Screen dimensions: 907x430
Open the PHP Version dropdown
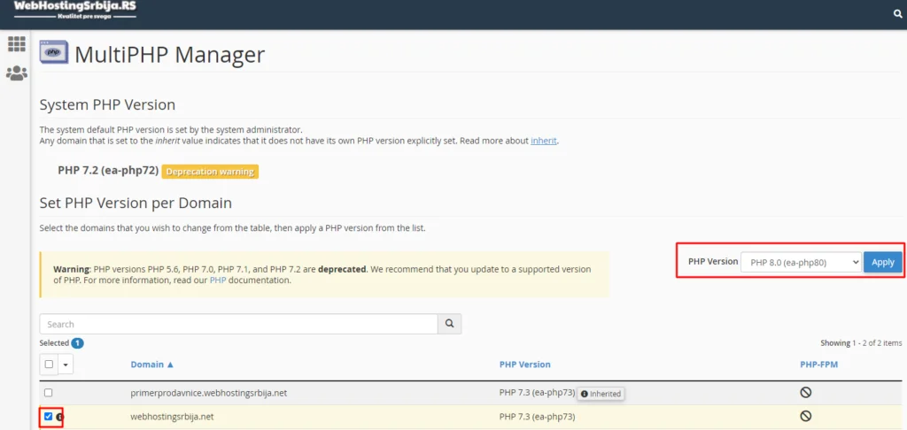point(801,263)
